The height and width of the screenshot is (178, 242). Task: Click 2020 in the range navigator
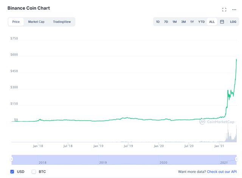(163, 163)
